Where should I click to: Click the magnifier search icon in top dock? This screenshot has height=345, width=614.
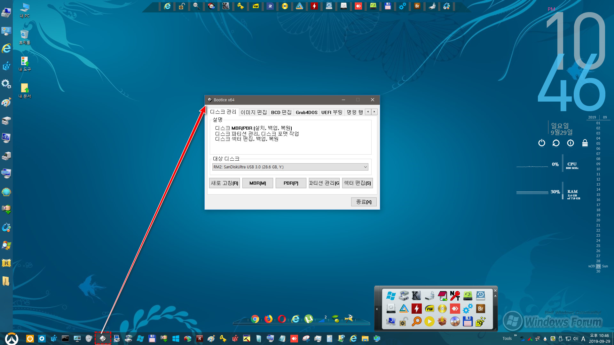tap(196, 6)
